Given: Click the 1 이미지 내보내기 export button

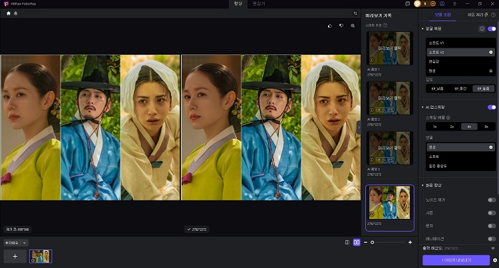Looking at the screenshot, I should [x=456, y=260].
